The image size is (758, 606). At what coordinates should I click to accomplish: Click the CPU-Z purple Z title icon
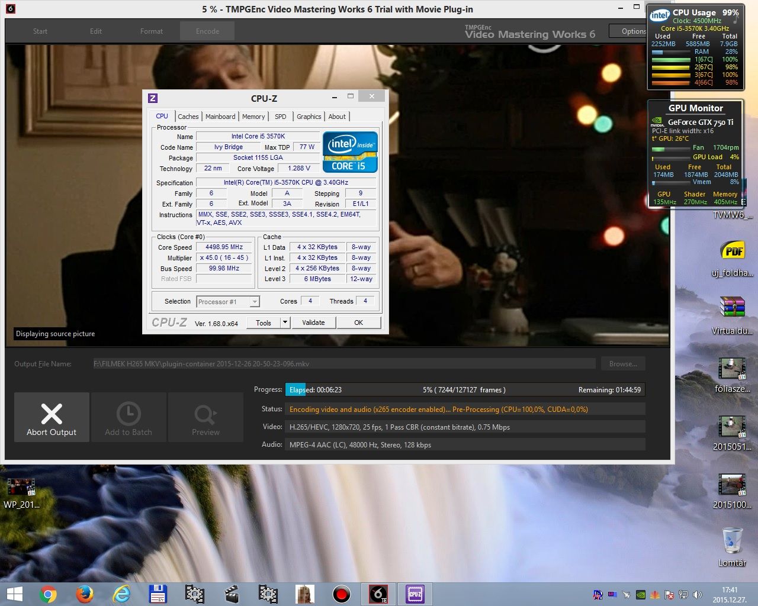click(152, 98)
